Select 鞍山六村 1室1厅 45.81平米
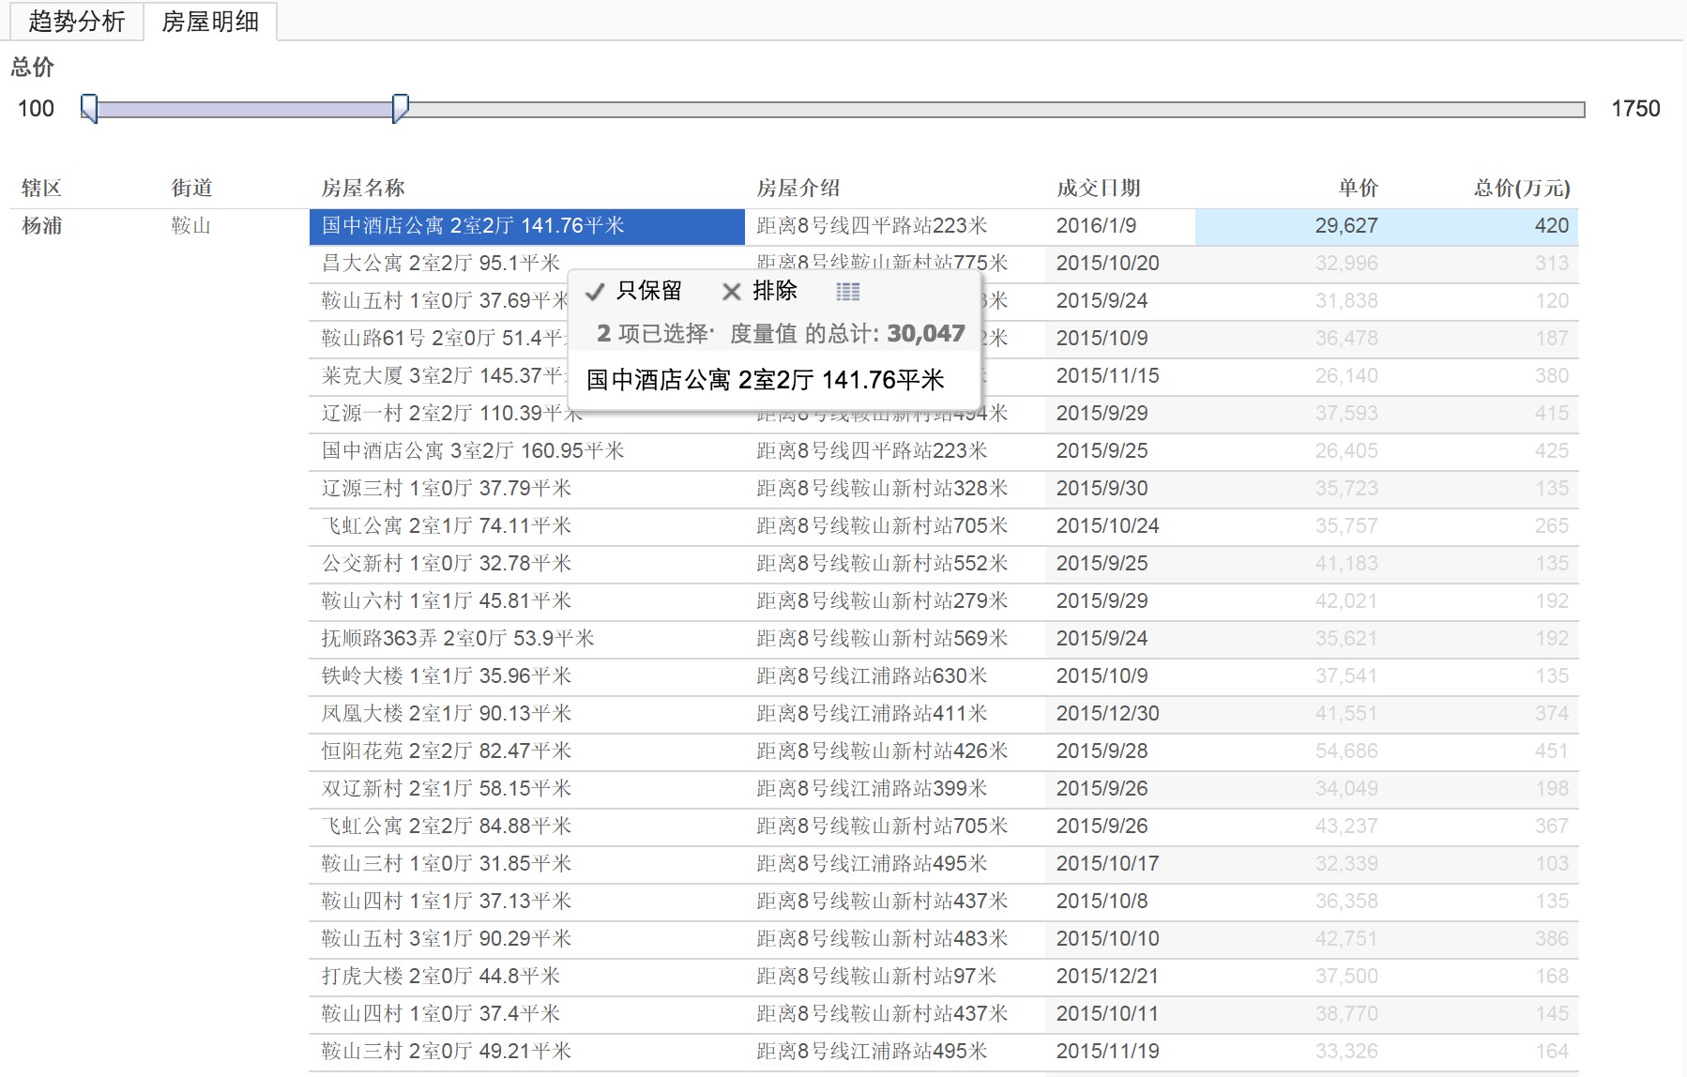 pyautogui.click(x=447, y=600)
